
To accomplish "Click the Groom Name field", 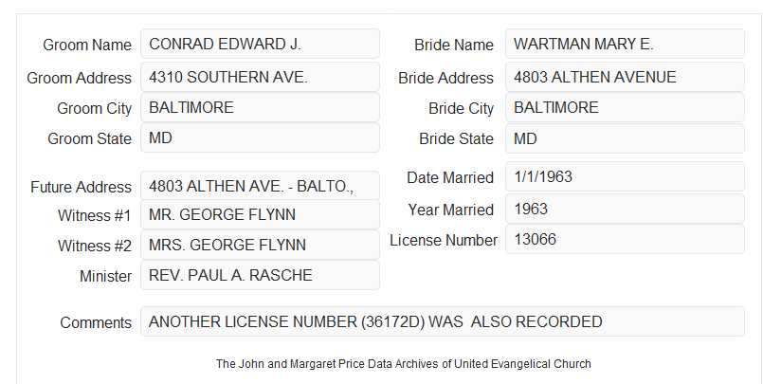I will pyautogui.click(x=260, y=45).
